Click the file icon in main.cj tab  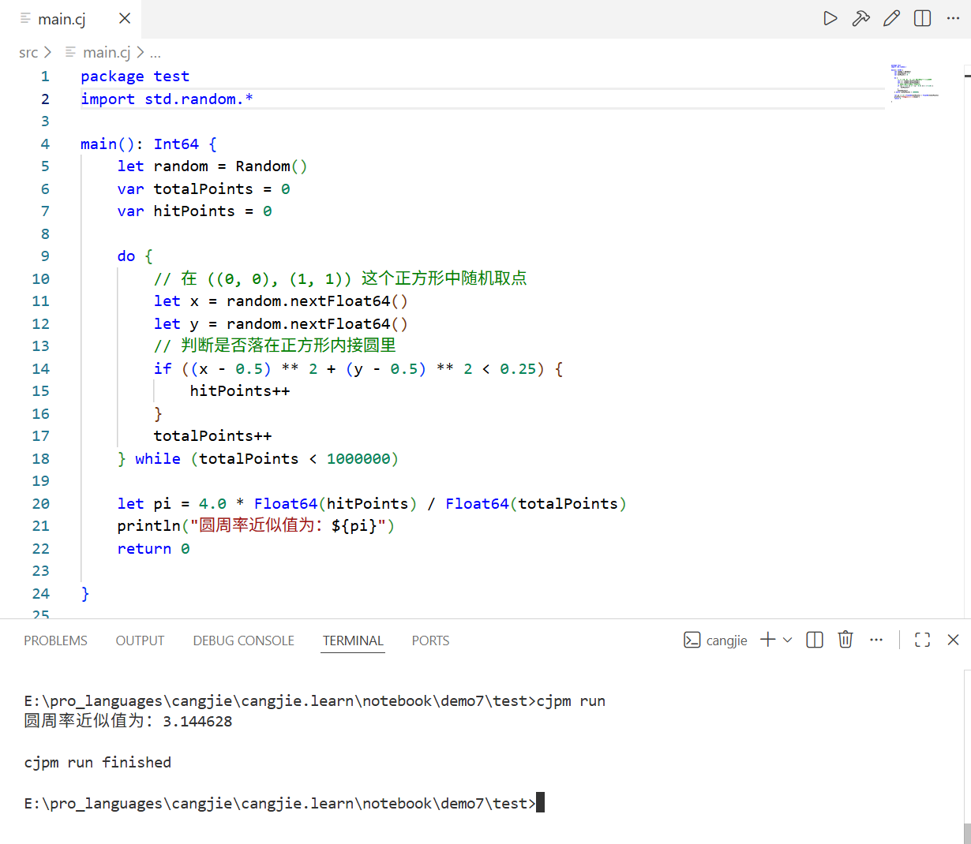[x=25, y=18]
